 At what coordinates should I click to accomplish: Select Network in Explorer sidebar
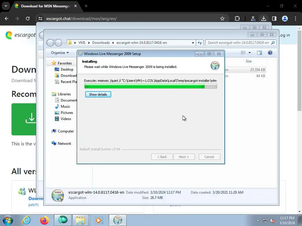point(64,143)
